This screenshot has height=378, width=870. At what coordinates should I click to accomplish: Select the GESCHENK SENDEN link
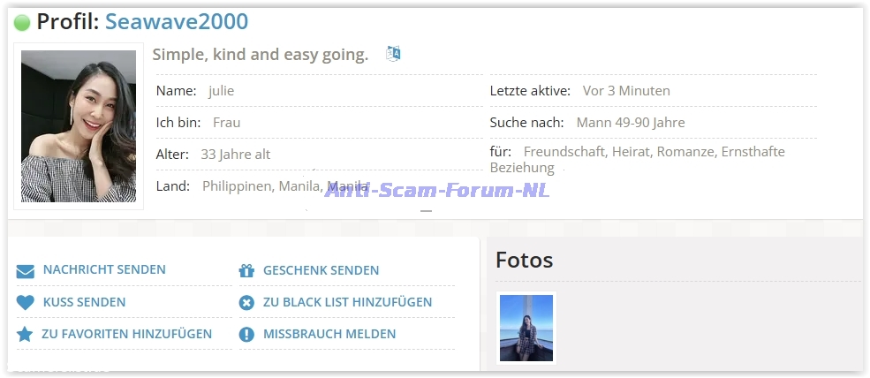click(321, 270)
